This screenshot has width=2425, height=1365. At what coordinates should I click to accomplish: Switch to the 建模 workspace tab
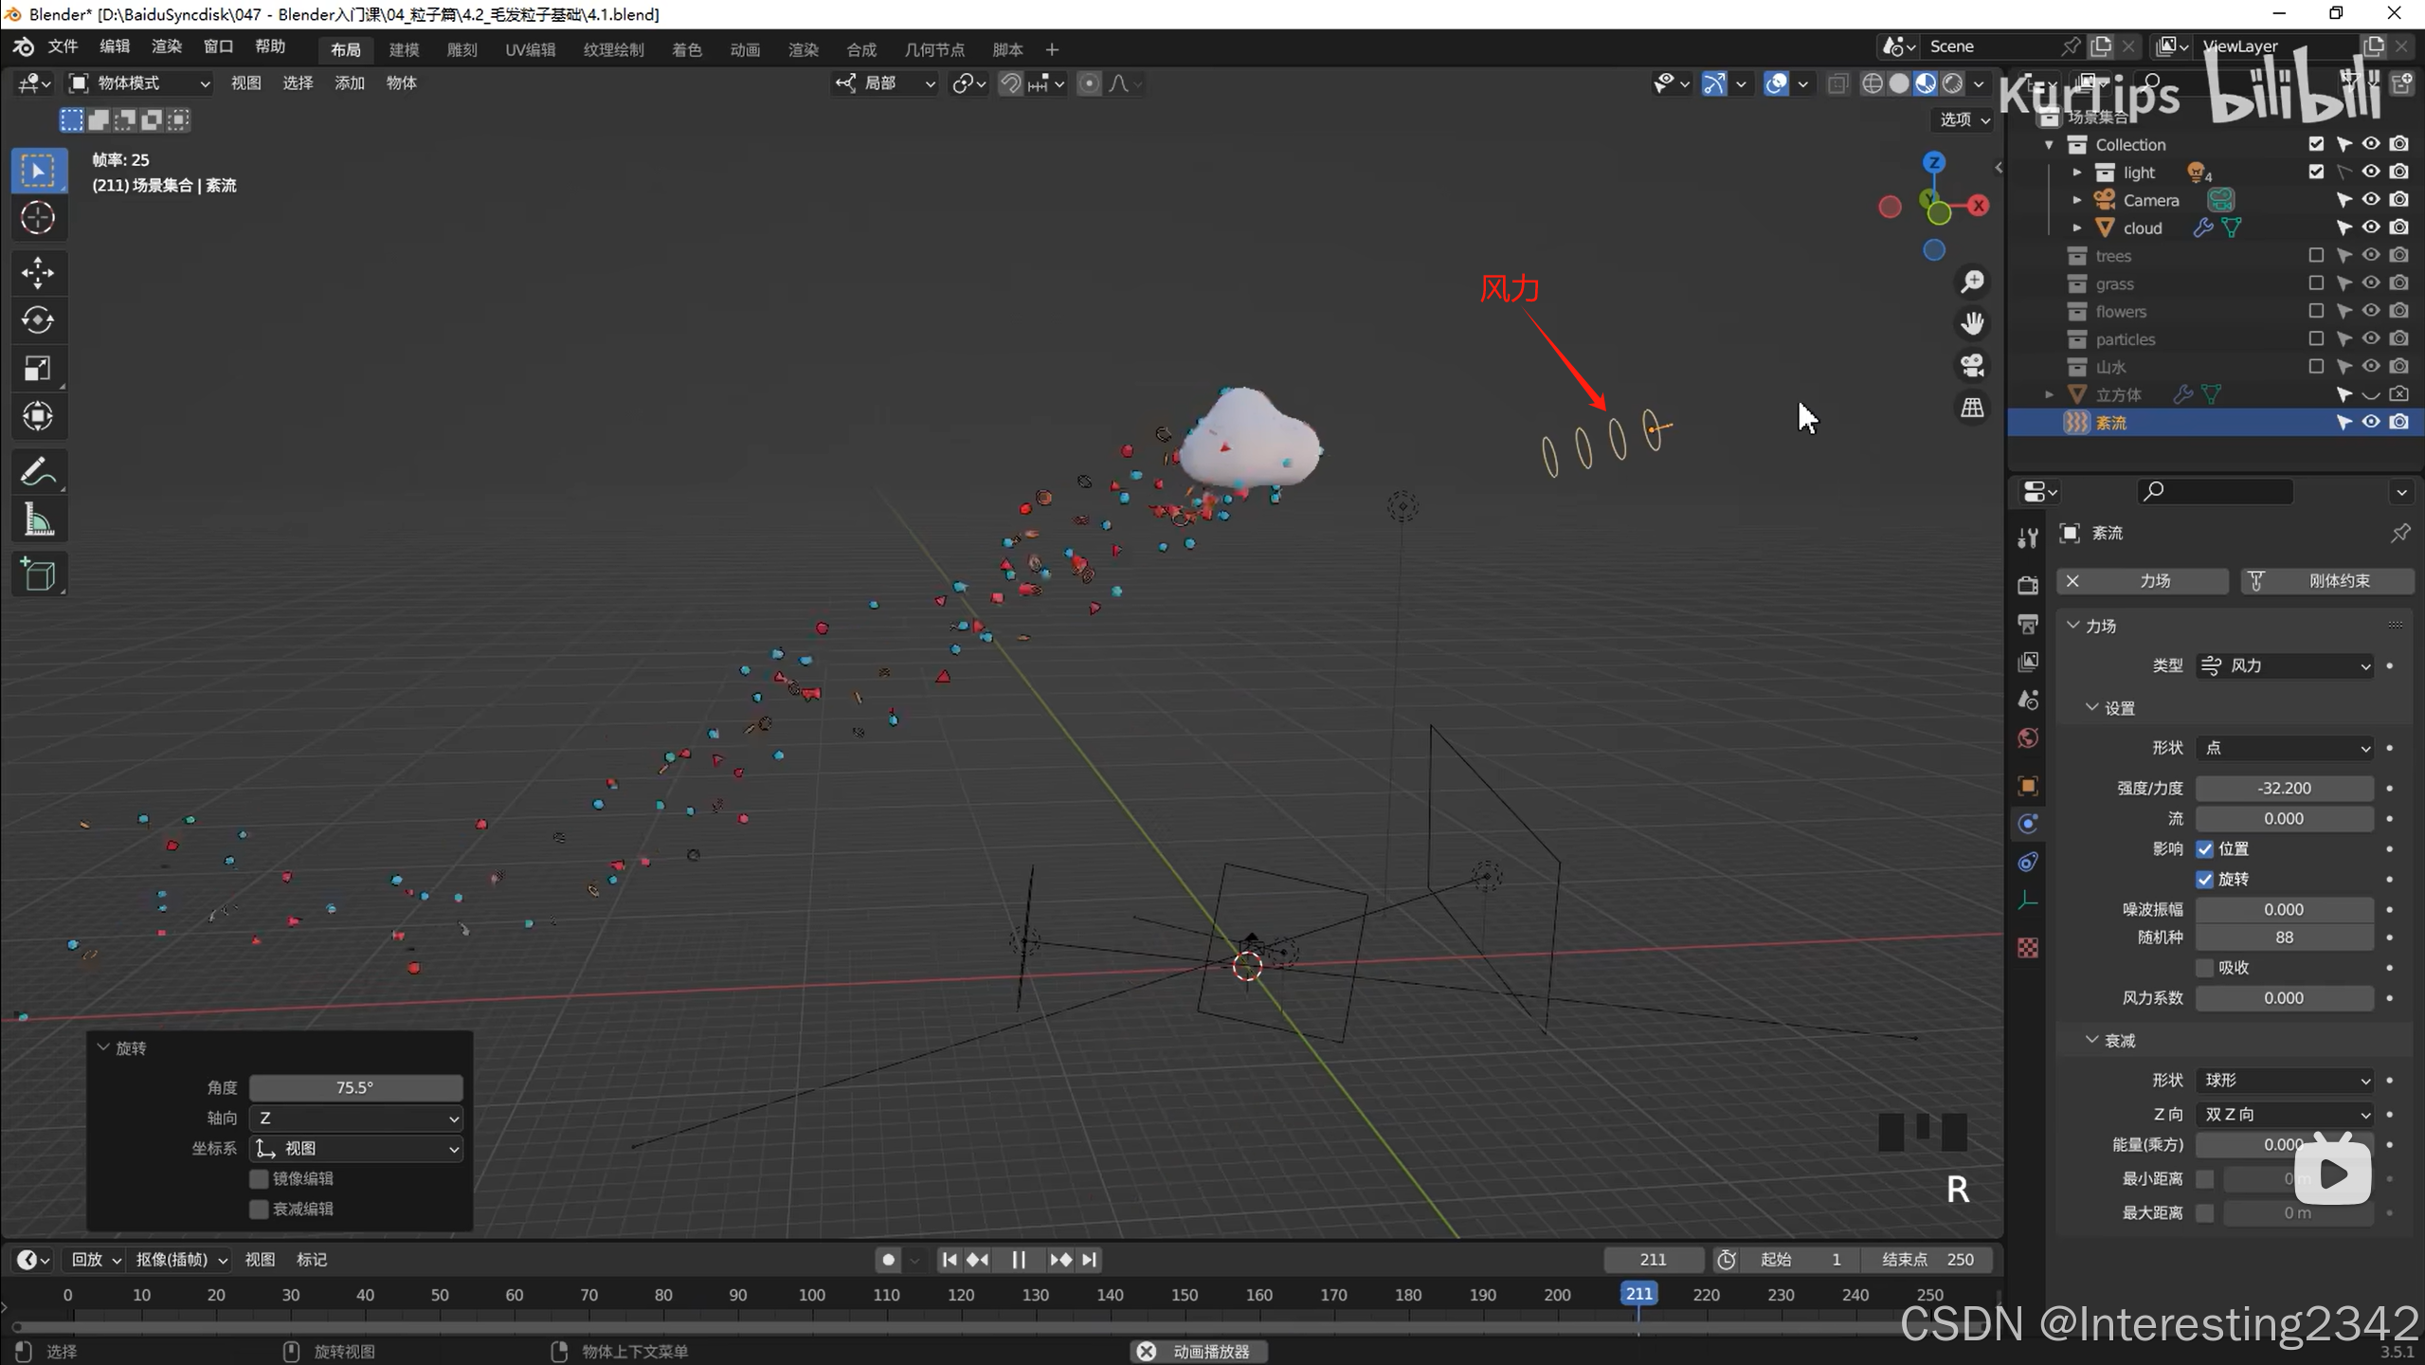point(404,49)
